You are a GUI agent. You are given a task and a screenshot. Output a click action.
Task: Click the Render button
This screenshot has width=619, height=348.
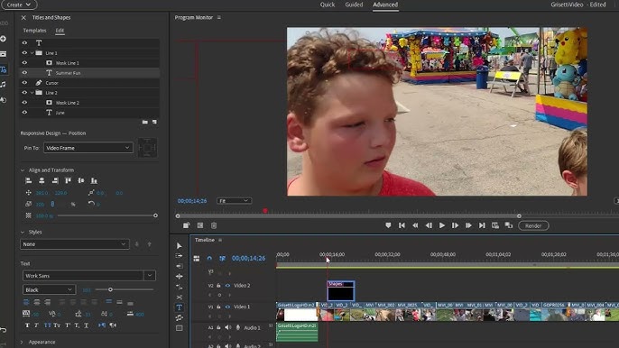click(533, 225)
